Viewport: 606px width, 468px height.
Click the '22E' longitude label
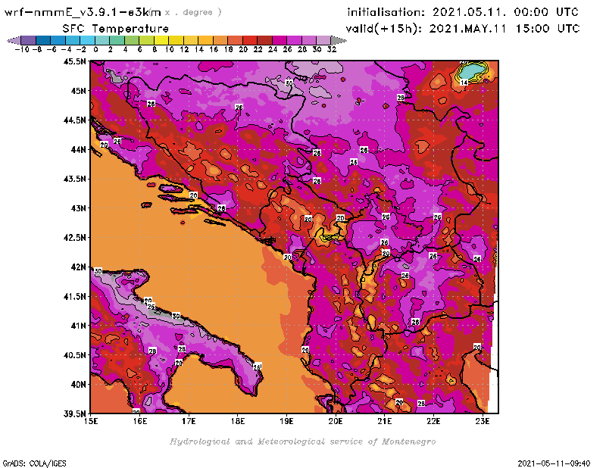tap(433, 421)
